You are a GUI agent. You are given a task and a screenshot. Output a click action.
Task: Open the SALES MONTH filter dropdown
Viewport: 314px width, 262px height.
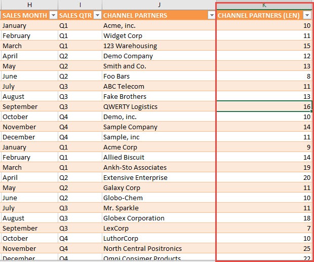coord(54,15)
